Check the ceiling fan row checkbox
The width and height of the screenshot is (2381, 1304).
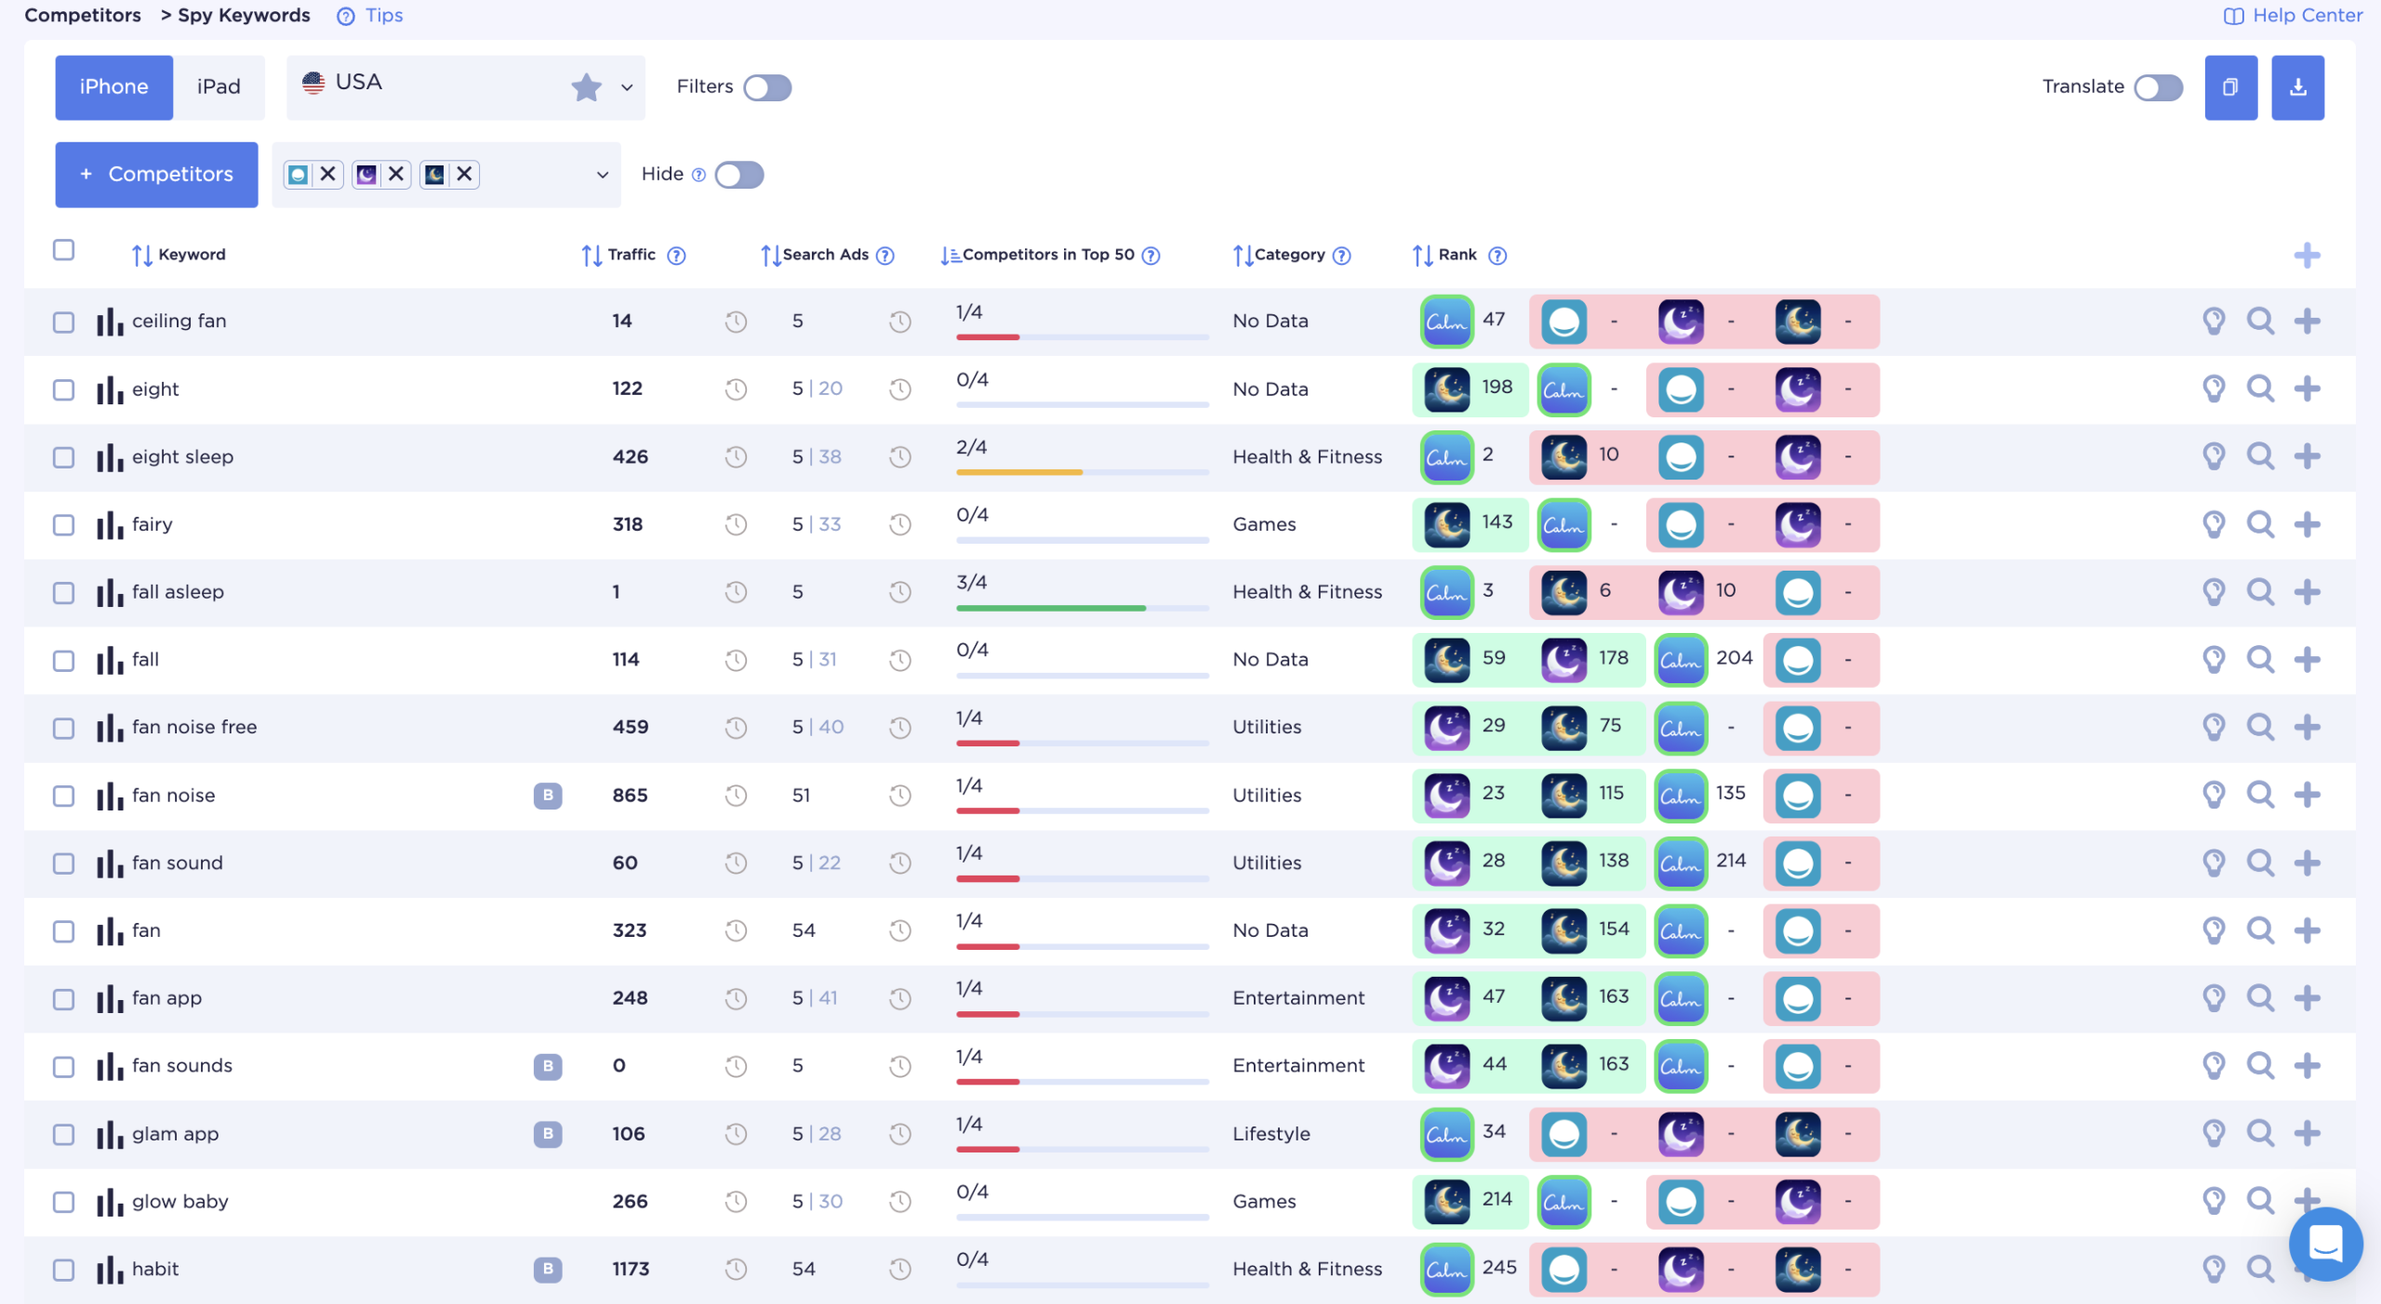[63, 322]
